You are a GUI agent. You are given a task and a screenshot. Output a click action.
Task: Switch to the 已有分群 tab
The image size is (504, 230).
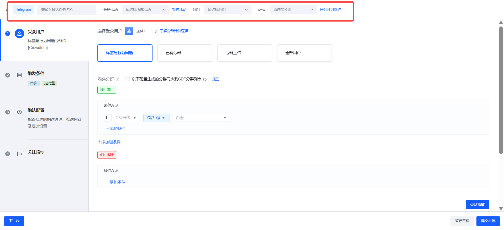tap(185, 53)
